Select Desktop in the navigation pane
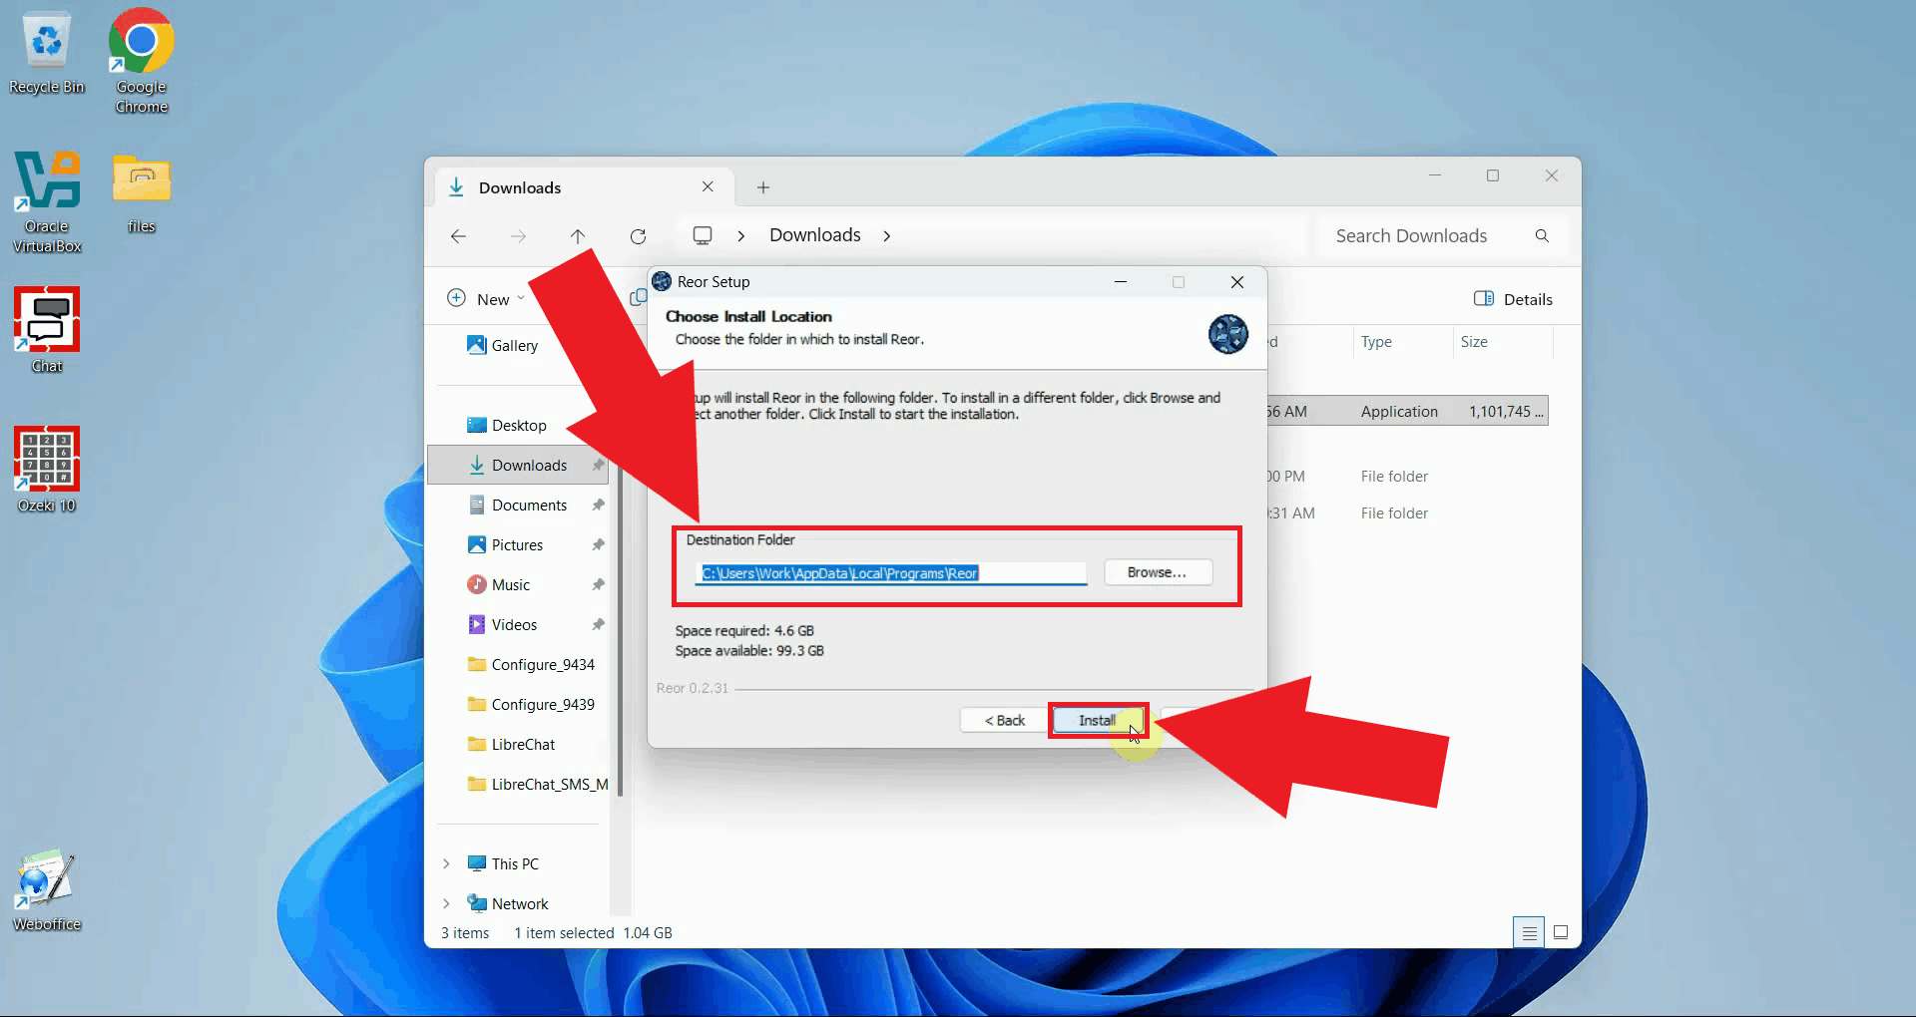This screenshot has height=1017, width=1916. point(507,425)
